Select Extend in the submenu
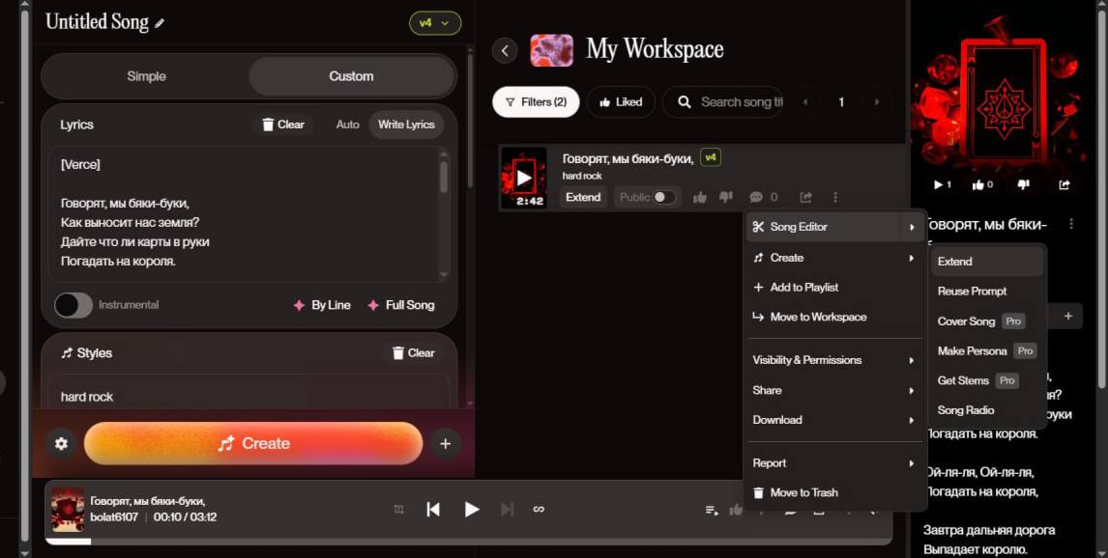 coord(987,262)
